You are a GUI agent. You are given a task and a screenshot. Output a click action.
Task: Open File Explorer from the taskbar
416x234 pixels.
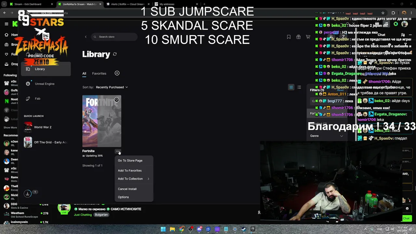[x=172, y=229]
